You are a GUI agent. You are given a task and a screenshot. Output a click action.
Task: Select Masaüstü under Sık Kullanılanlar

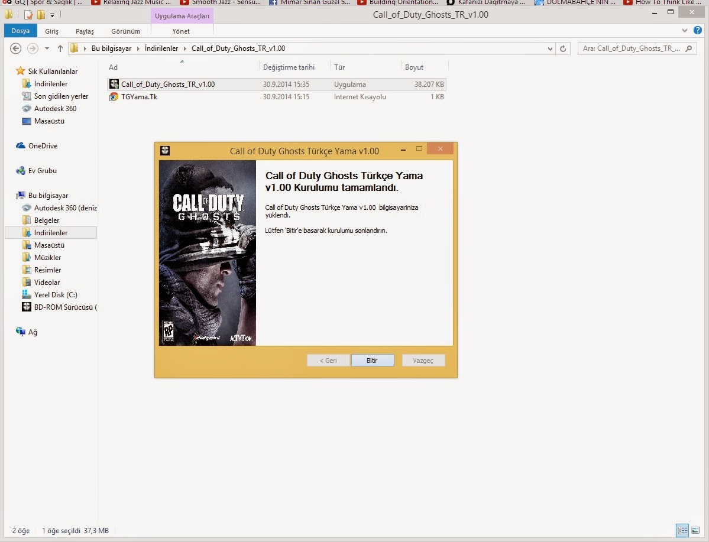pos(49,121)
